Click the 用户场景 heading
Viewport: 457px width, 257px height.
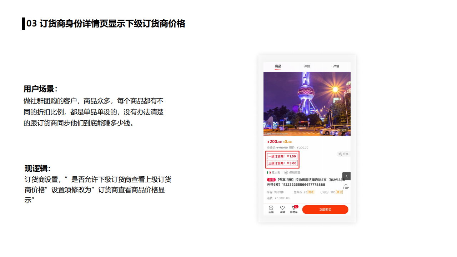tap(41, 89)
